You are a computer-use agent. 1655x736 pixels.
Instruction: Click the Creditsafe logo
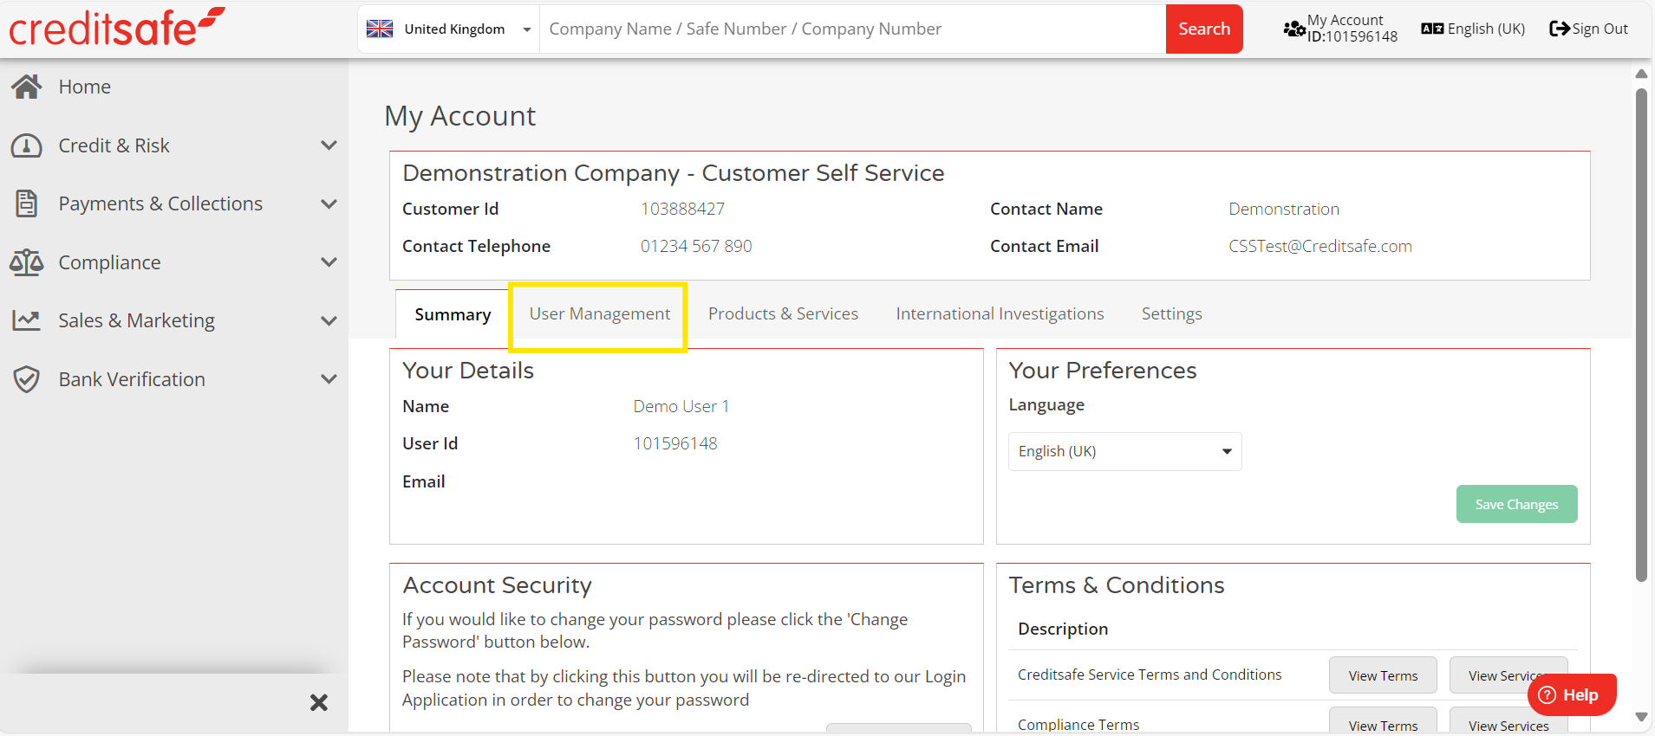(117, 27)
